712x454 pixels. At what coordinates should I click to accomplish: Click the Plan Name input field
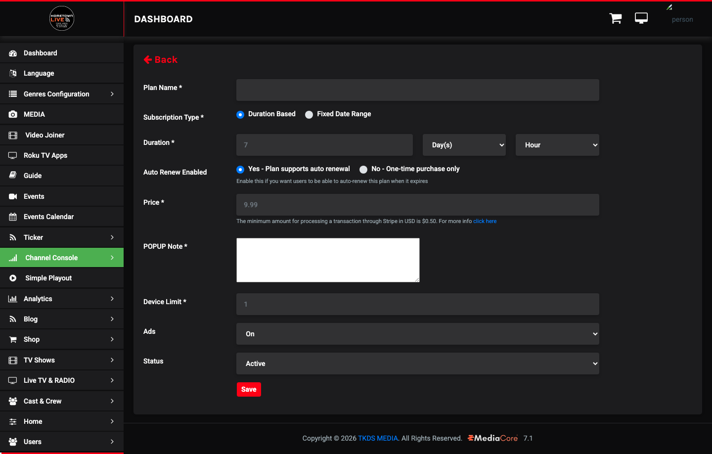[418, 90]
